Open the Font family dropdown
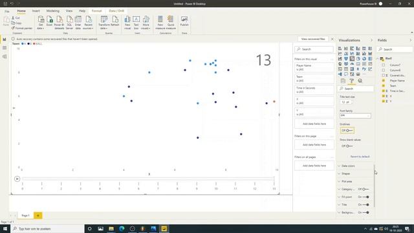This screenshot has width=414, height=233. point(355,116)
